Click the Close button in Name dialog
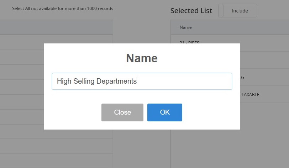The image size is (289, 168). [122, 112]
